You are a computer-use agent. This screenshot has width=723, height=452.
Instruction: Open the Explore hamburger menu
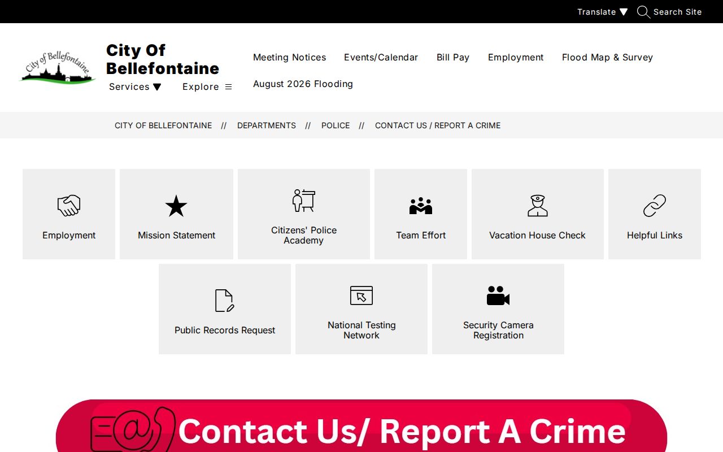click(x=207, y=86)
